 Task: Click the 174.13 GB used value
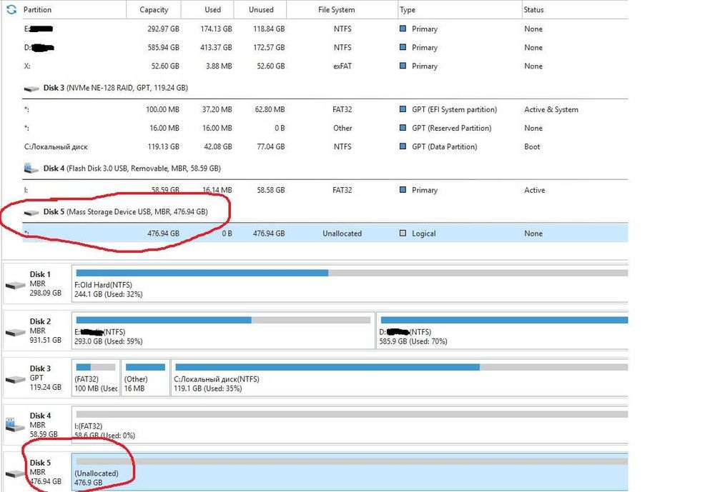216,29
